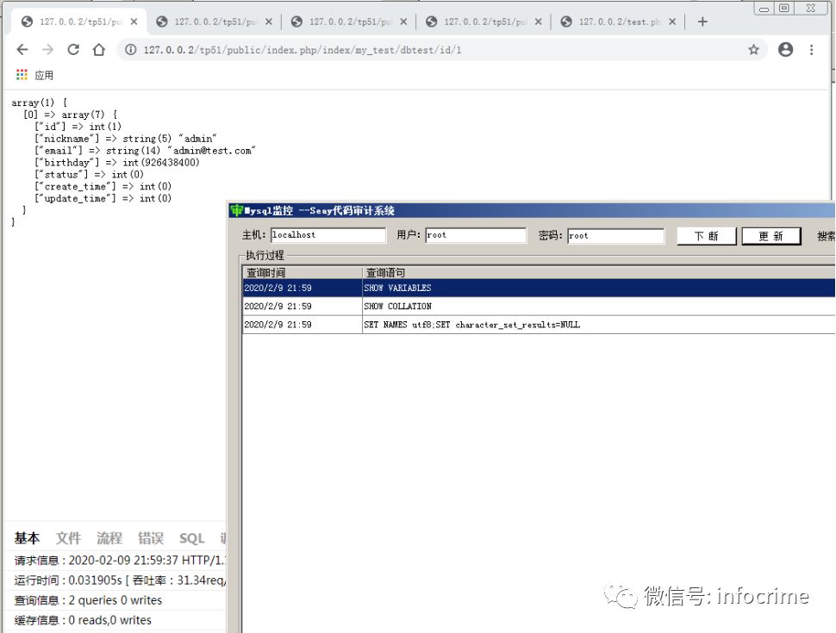Viewport: 836px width, 633px height.
Task: Open the apps grid shortcut in bookmarks bar
Action: [x=22, y=75]
